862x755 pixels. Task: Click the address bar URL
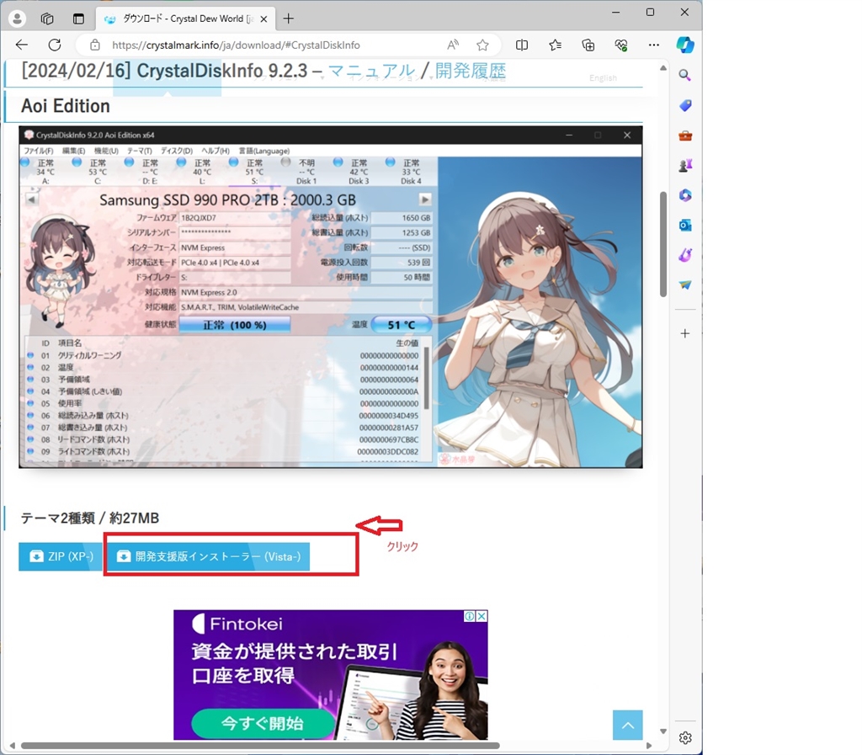[x=236, y=45]
